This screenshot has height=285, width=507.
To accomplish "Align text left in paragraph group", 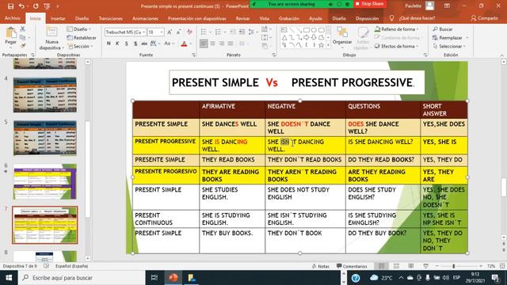I will click(x=204, y=44).
